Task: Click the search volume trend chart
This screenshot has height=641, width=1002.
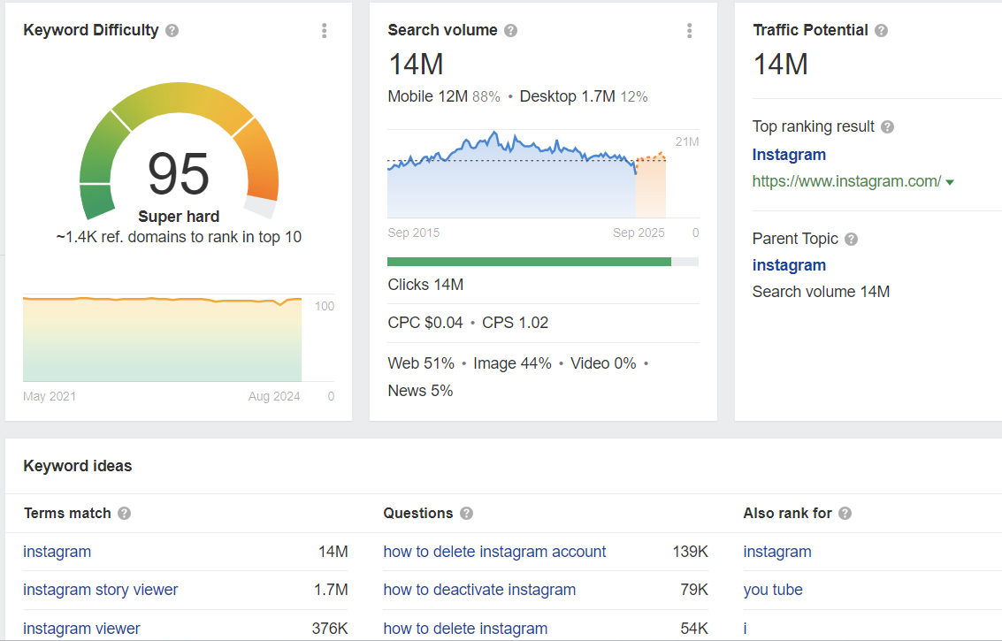Action: pos(526,174)
